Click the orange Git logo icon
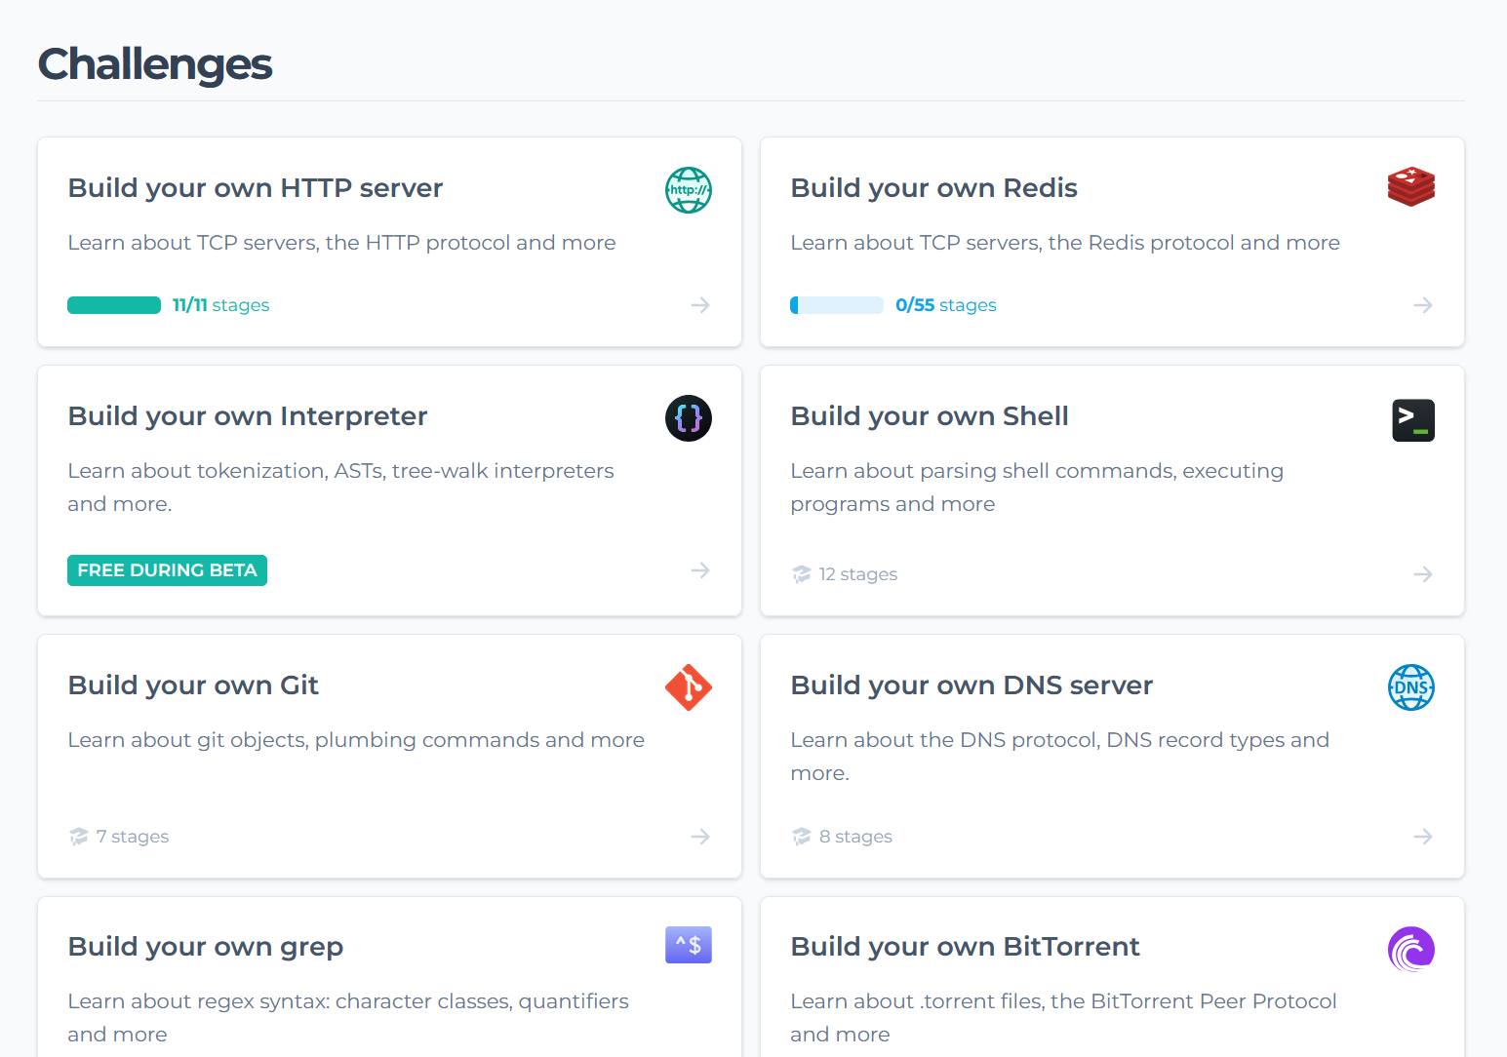Screen dimensions: 1507x1057 click(x=688, y=687)
